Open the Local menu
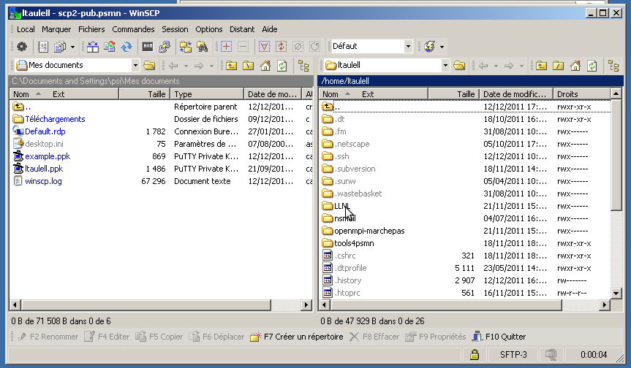The height and width of the screenshot is (368, 631). click(26, 29)
